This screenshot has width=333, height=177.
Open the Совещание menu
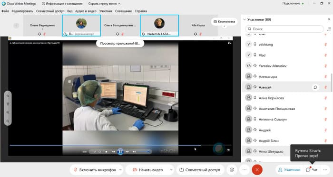[x=123, y=11]
